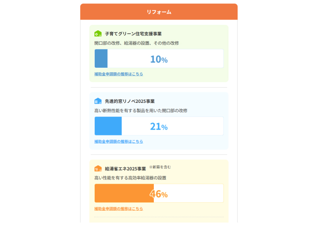The width and height of the screenshot is (319, 225).
Task: Click the 10% percentage text
Action: [x=159, y=59]
